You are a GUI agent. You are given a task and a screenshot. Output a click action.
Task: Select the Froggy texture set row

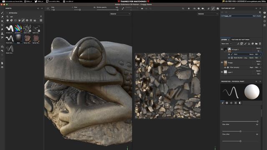pos(241,16)
